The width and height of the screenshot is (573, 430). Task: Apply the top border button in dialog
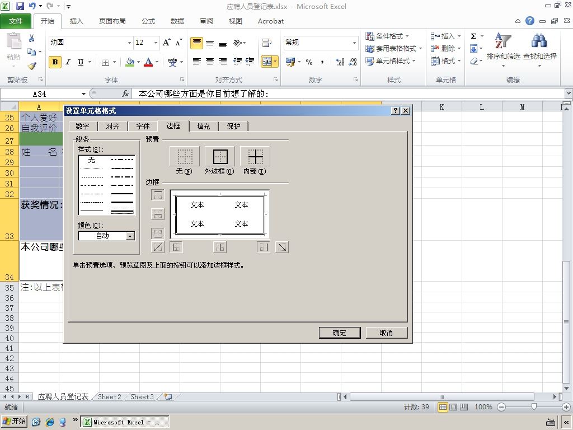click(x=158, y=195)
